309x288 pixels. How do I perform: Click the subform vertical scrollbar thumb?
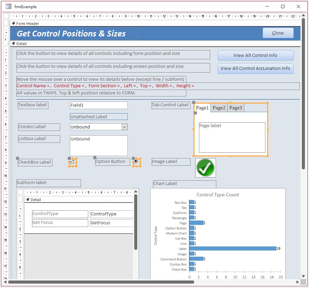tap(136, 222)
